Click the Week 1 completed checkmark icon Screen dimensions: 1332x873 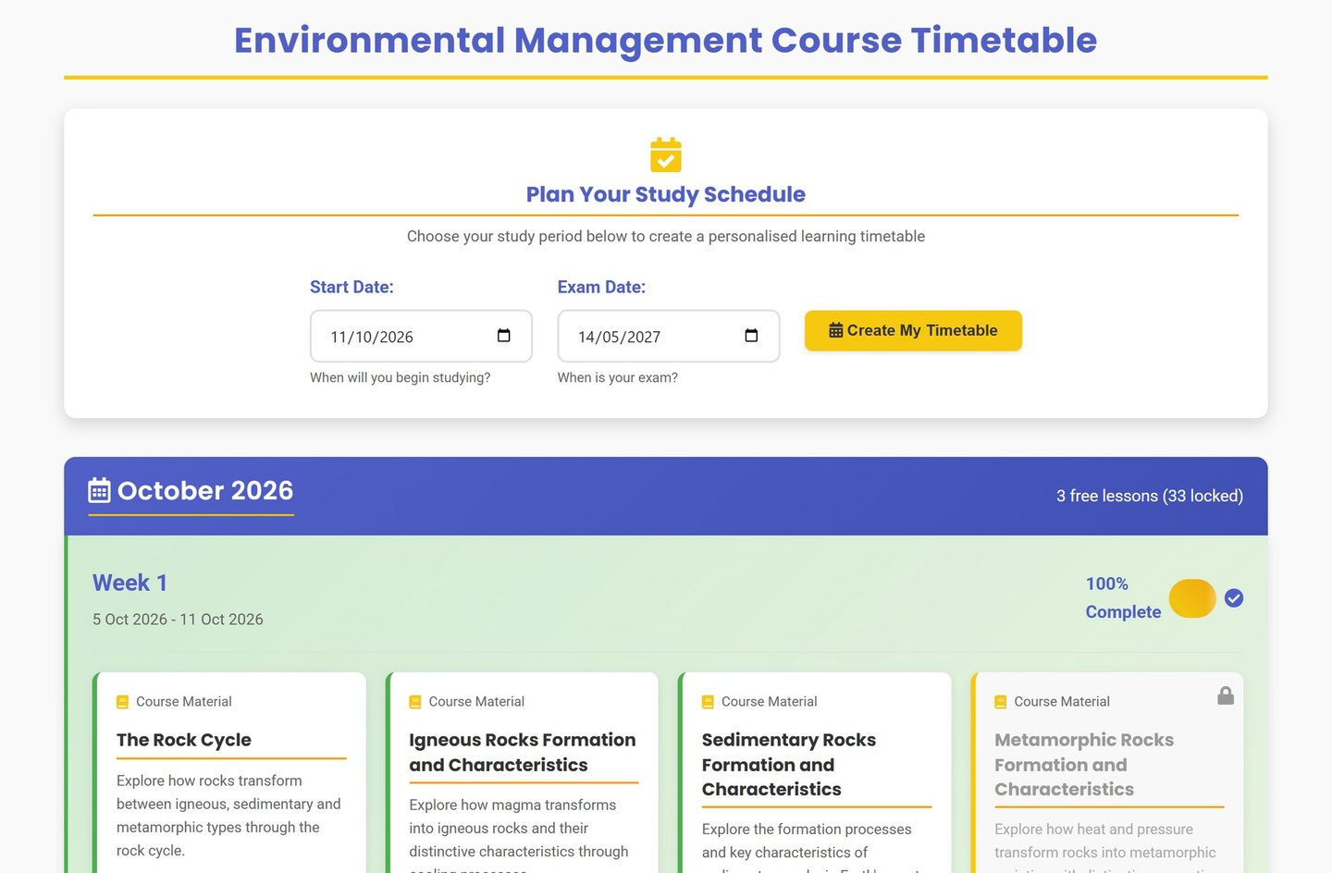[x=1234, y=598]
